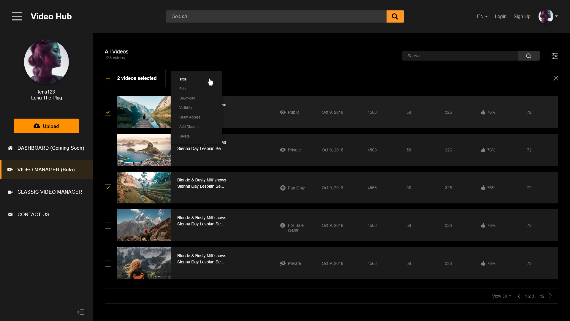This screenshot has width=570, height=321.
Task: Check the second video (Rio bay) checkbox
Action: point(108,150)
